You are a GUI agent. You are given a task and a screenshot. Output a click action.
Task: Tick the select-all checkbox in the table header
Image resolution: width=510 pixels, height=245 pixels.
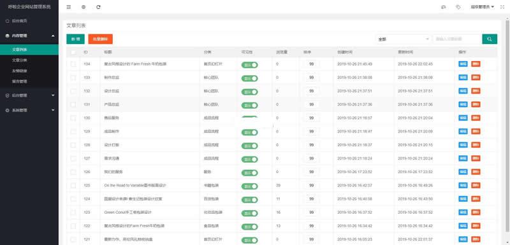click(73, 52)
